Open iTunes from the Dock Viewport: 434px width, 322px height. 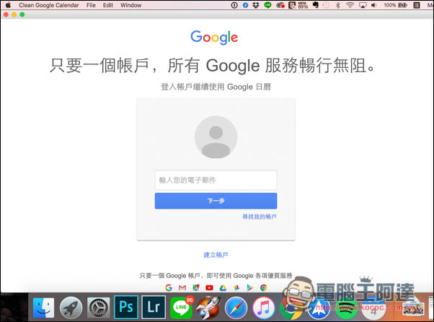pos(264,308)
